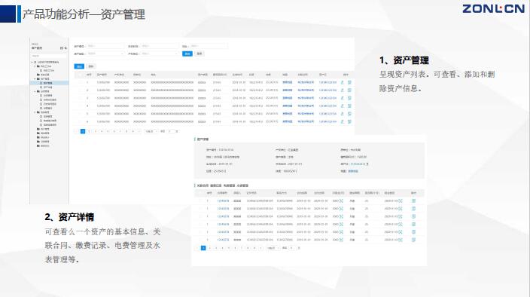Tick the checkbox for asset row 4
530x297 pixels.
pos(80,106)
